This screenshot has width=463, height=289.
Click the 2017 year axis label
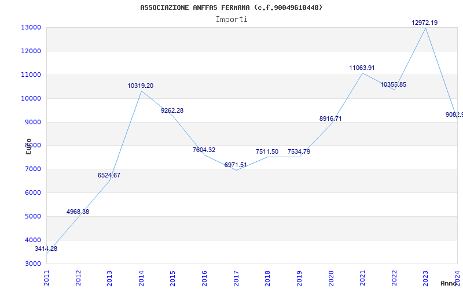point(236,279)
